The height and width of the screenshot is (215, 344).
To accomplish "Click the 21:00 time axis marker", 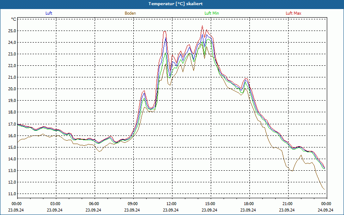I will click(x=287, y=204).
